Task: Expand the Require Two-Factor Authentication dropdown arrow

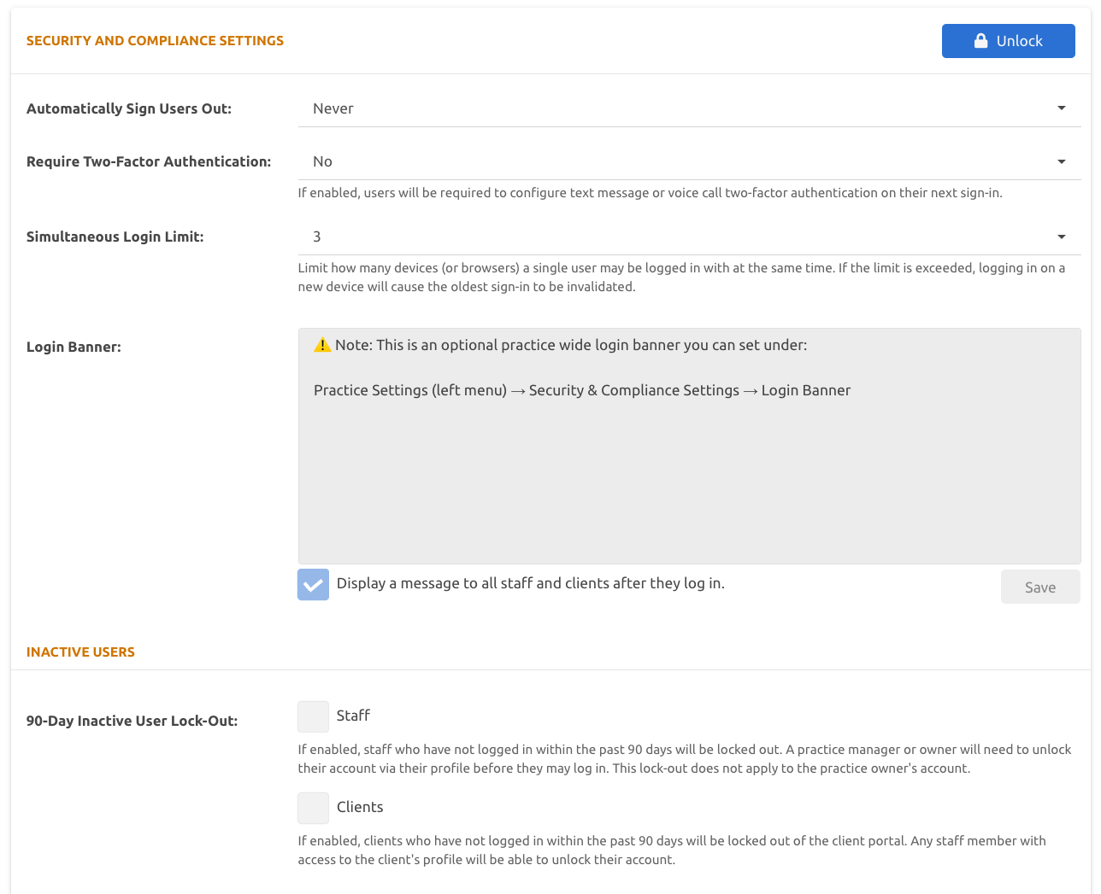Action: point(1061,161)
